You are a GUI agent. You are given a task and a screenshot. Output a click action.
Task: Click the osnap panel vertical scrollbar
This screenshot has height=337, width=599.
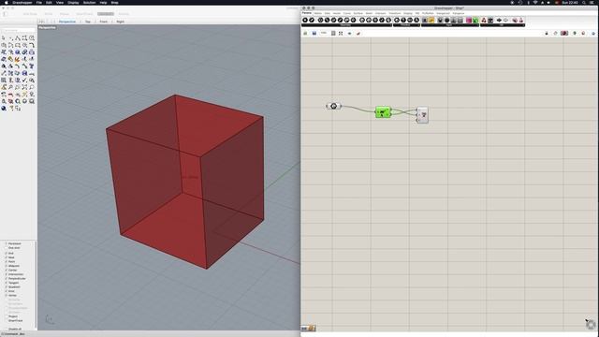(36, 285)
